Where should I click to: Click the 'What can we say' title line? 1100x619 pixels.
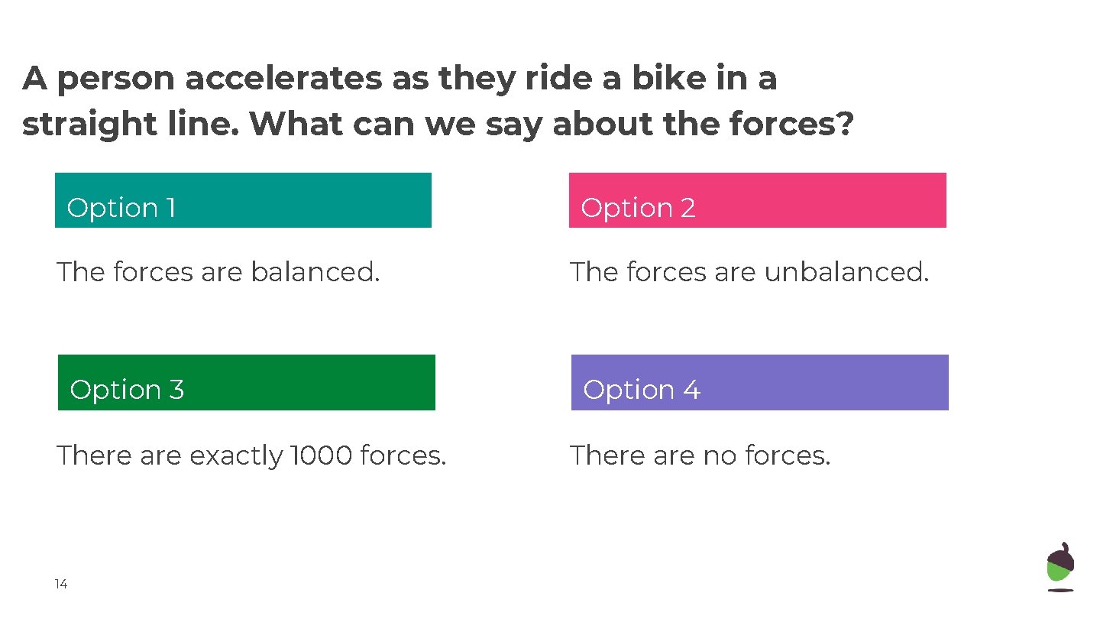click(437, 125)
